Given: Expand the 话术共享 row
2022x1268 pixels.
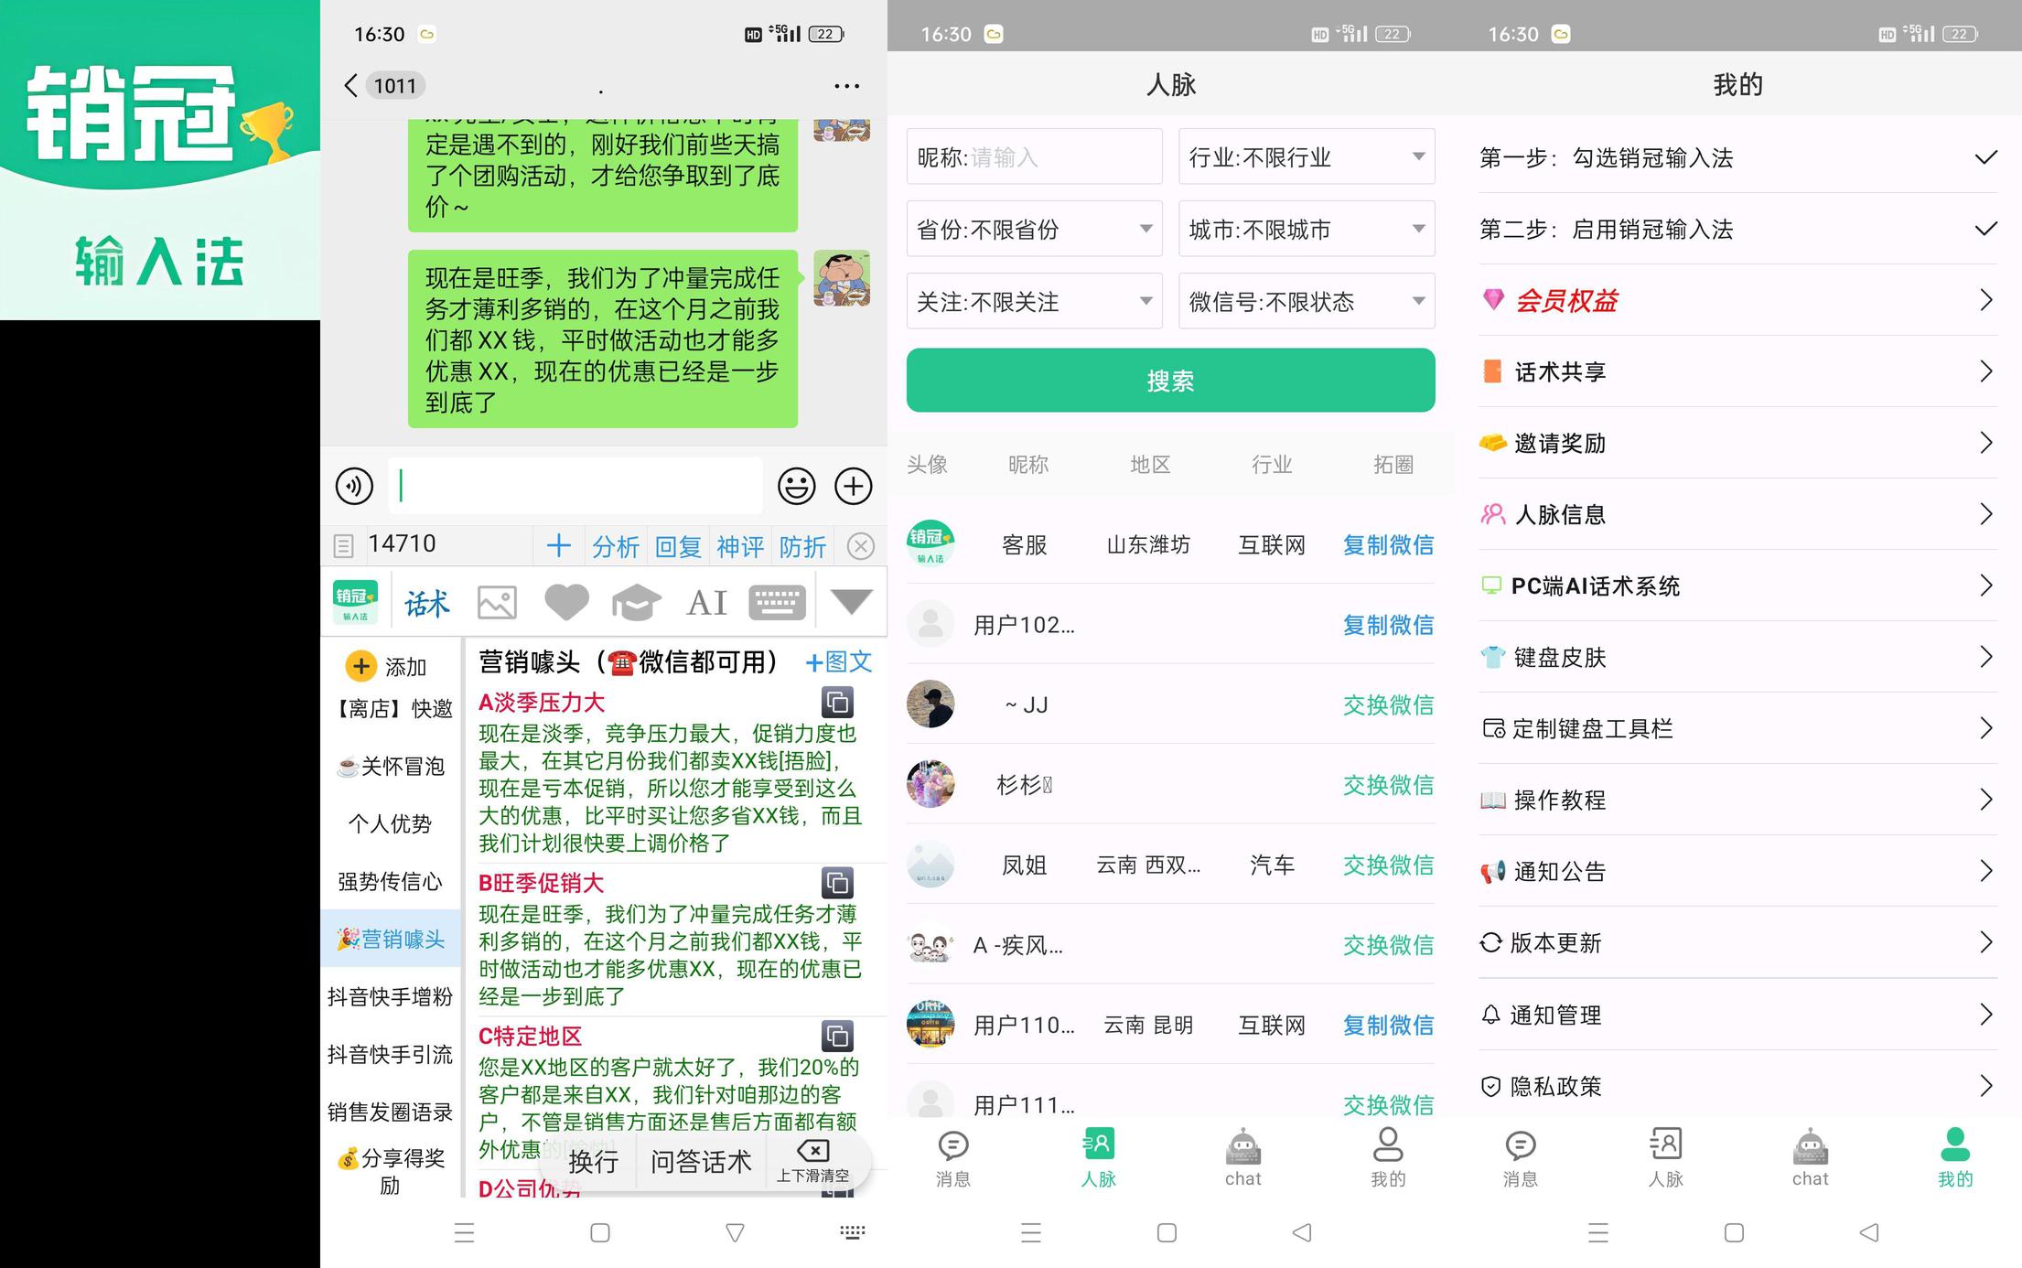Looking at the screenshot, I should (1737, 371).
